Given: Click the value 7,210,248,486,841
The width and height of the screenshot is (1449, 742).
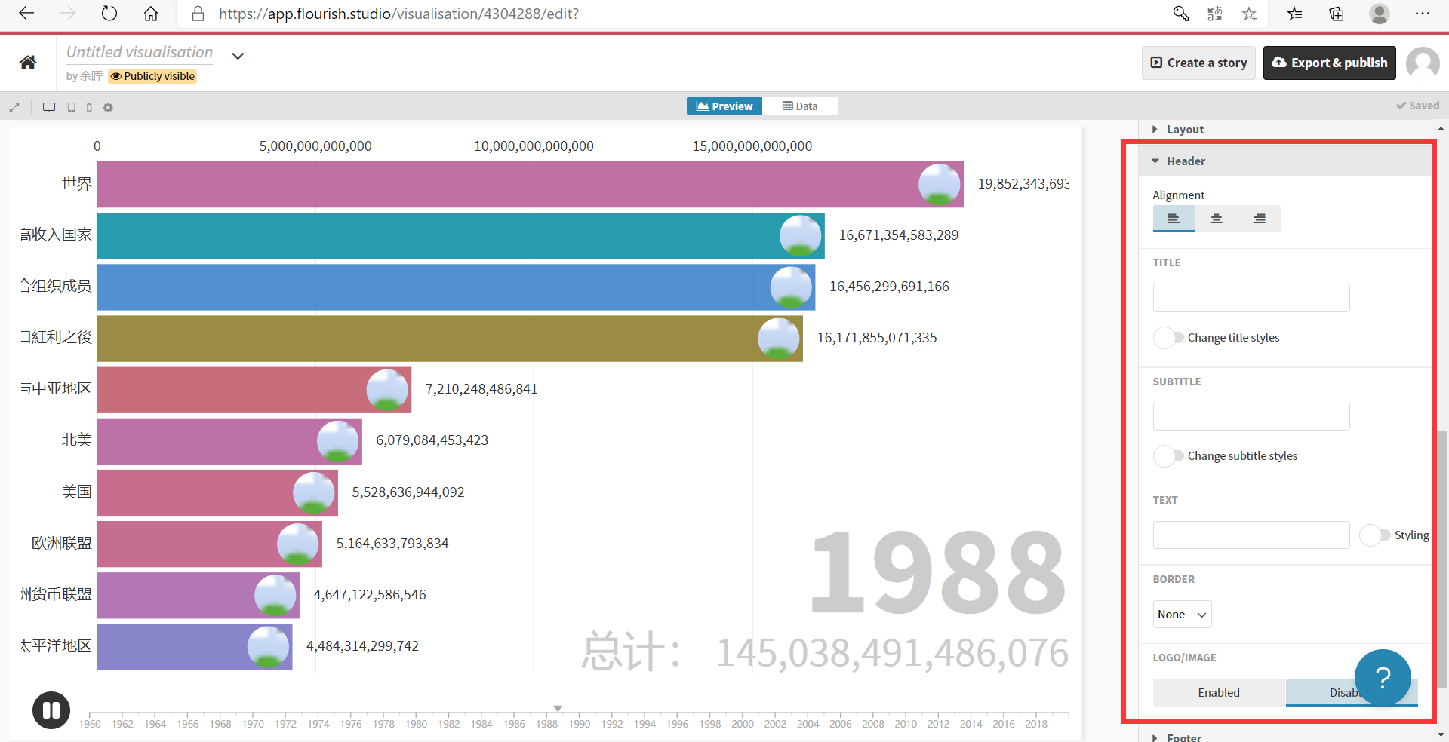Looking at the screenshot, I should [481, 389].
